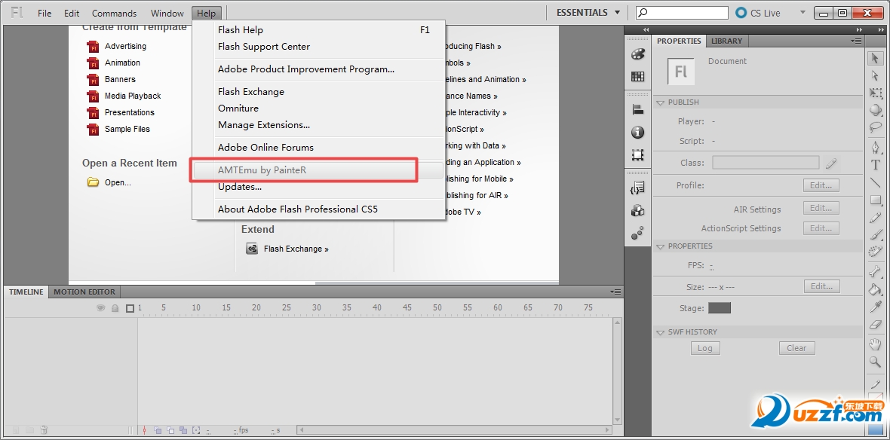Click the center frame playhead icon

coord(145,430)
